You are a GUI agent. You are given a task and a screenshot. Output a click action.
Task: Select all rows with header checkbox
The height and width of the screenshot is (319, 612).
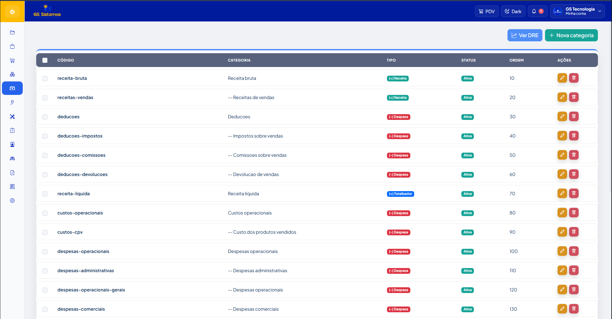click(x=45, y=60)
